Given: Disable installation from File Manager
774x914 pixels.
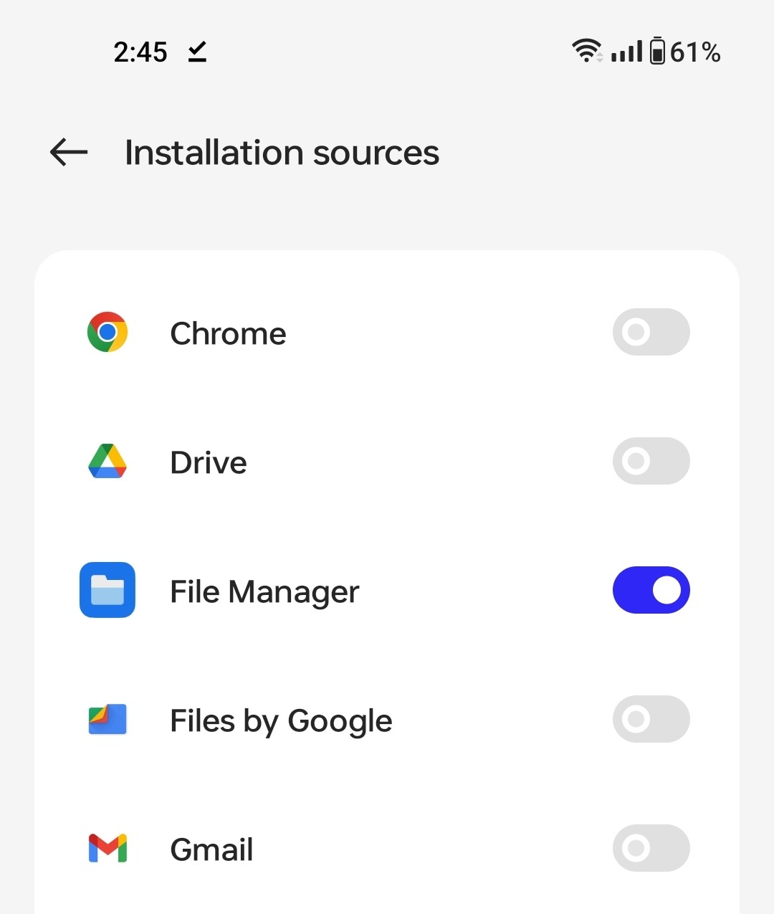Looking at the screenshot, I should (651, 590).
